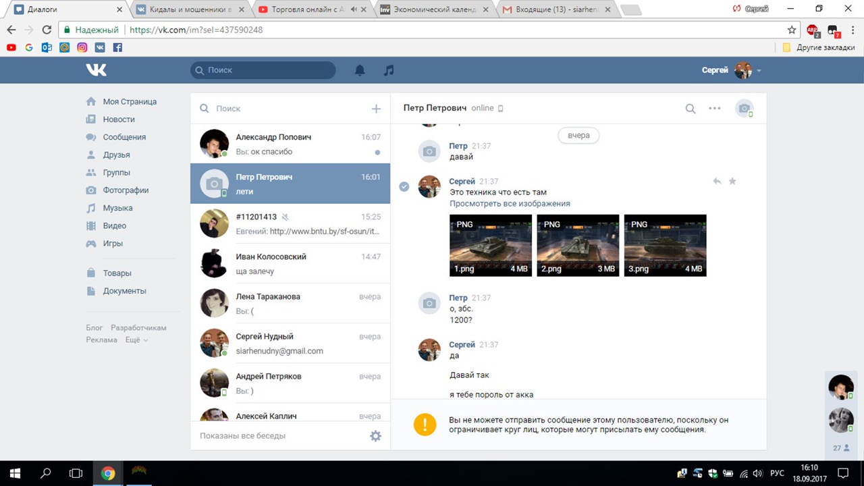The width and height of the screenshot is (864, 486).
Task: Click the Просмотреть все изображения link
Action: tap(510, 203)
